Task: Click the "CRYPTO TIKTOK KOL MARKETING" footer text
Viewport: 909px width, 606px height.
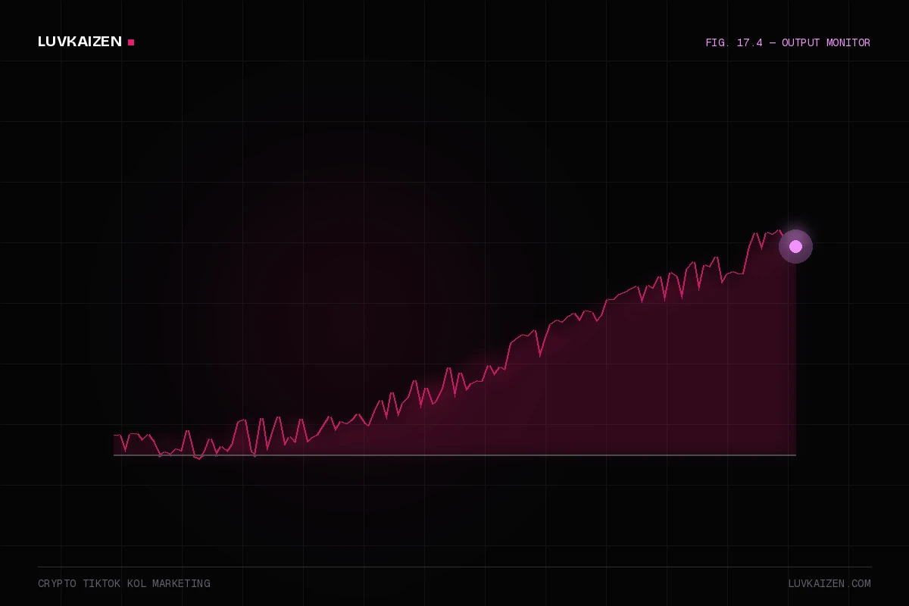Action: (124, 584)
